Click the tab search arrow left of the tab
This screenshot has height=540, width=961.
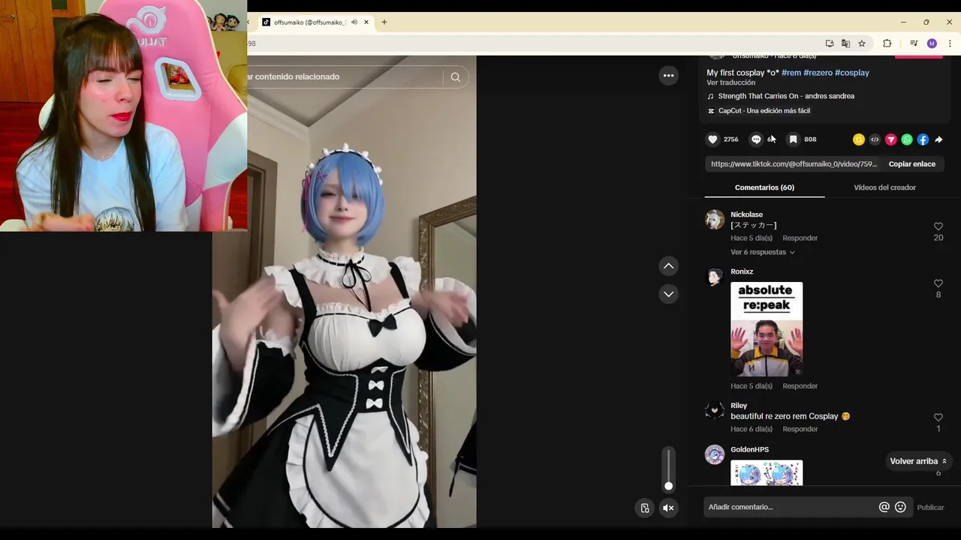[249, 22]
